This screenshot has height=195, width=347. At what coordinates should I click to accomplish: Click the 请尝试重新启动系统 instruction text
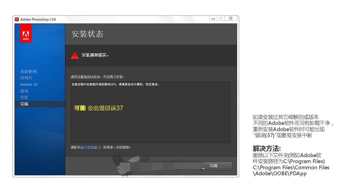point(98,77)
